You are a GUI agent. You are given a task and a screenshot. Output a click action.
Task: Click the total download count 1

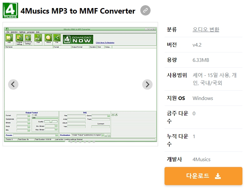(194, 137)
